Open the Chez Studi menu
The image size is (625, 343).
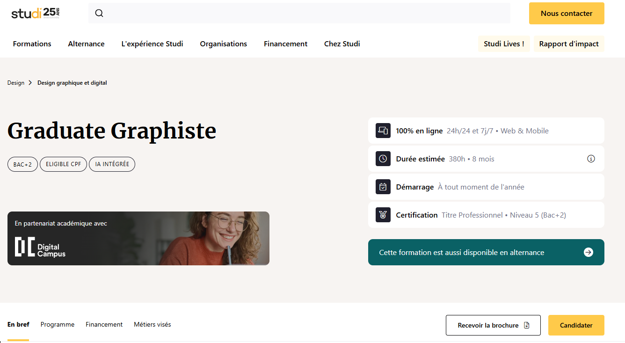click(342, 44)
